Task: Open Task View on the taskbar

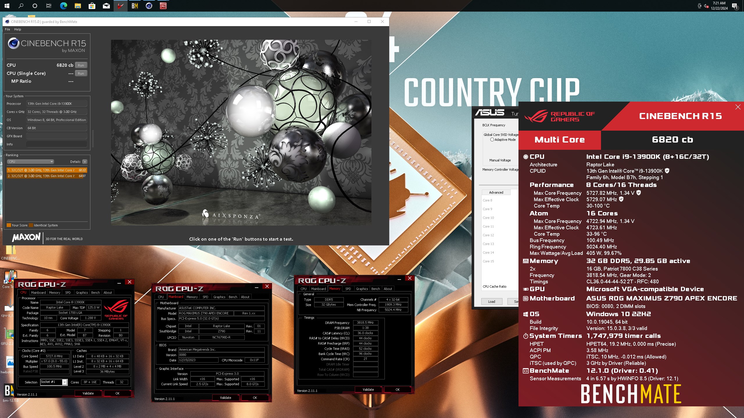Action: (x=49, y=6)
